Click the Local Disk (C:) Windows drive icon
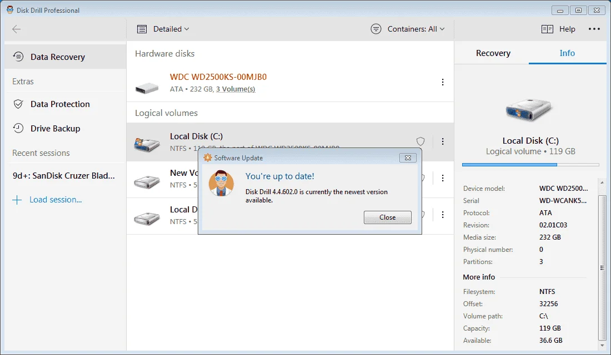 tap(147, 144)
